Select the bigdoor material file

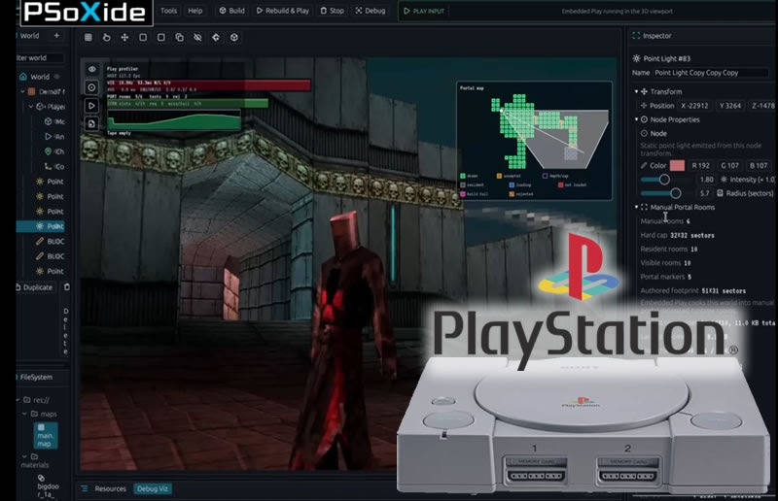tap(48, 486)
